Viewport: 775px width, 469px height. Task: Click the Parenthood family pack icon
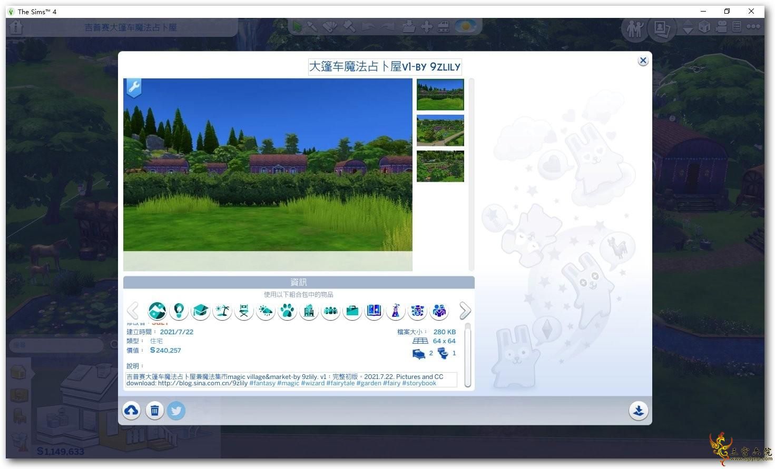tap(439, 311)
